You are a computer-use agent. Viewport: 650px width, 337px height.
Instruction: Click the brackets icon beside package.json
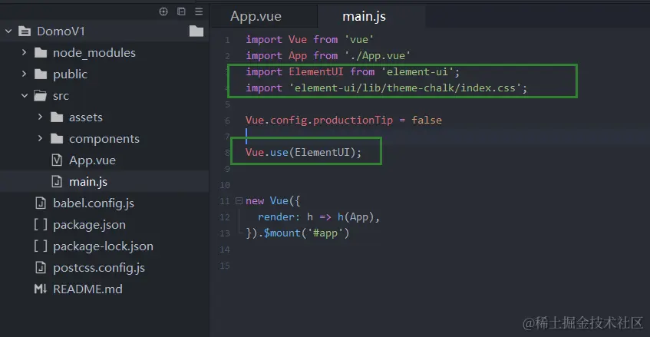(41, 225)
